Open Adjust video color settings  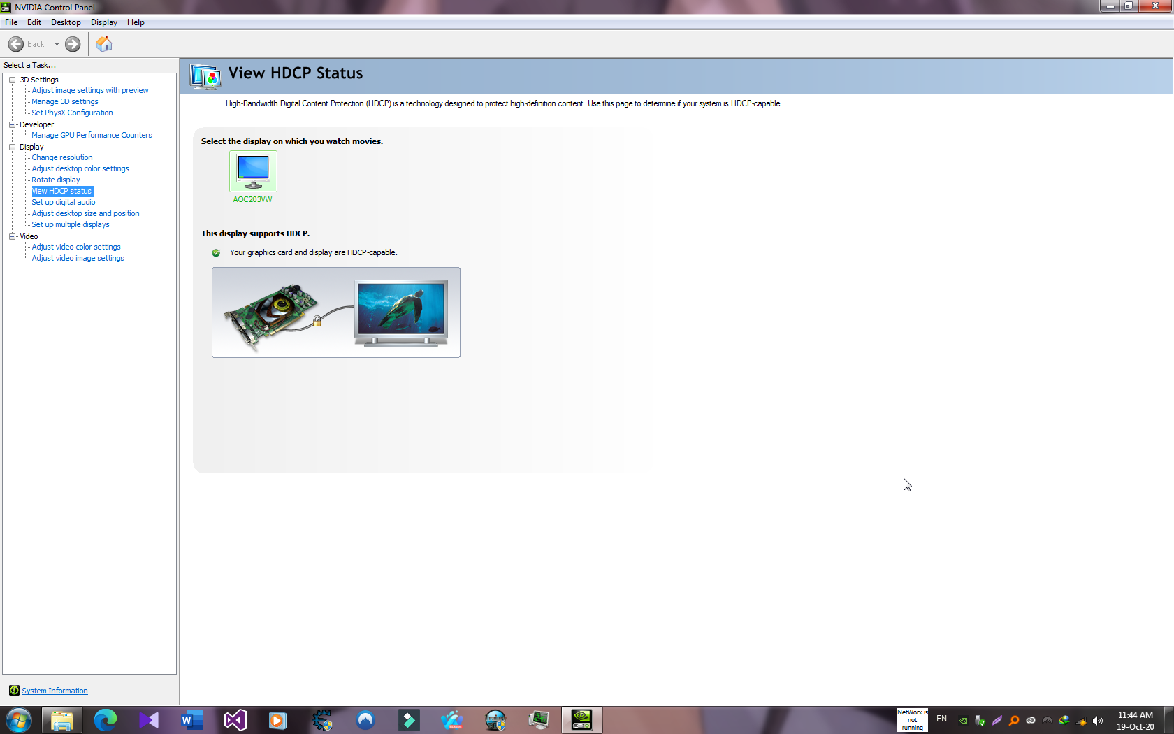tap(76, 247)
